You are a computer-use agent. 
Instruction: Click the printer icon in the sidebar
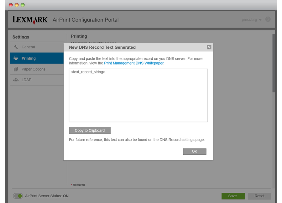click(x=16, y=58)
